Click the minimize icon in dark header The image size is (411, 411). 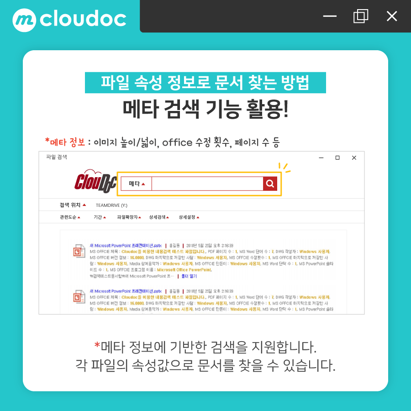[x=330, y=16]
